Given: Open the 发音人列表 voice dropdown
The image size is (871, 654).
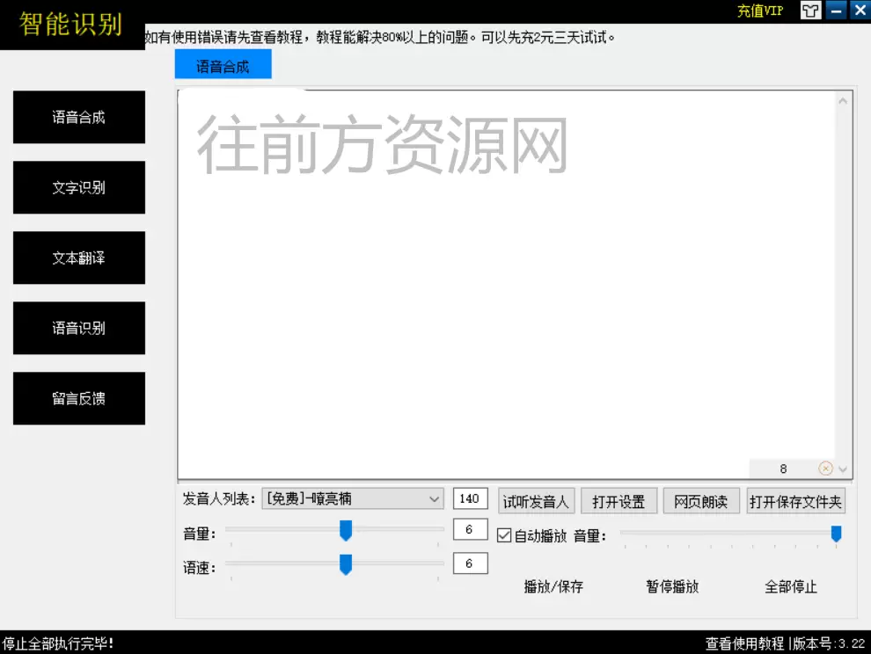Looking at the screenshot, I should pyautogui.click(x=353, y=499).
